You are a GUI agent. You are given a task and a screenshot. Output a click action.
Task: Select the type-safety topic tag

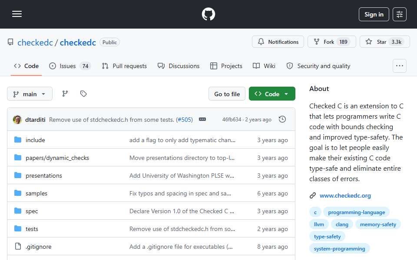[327, 237]
